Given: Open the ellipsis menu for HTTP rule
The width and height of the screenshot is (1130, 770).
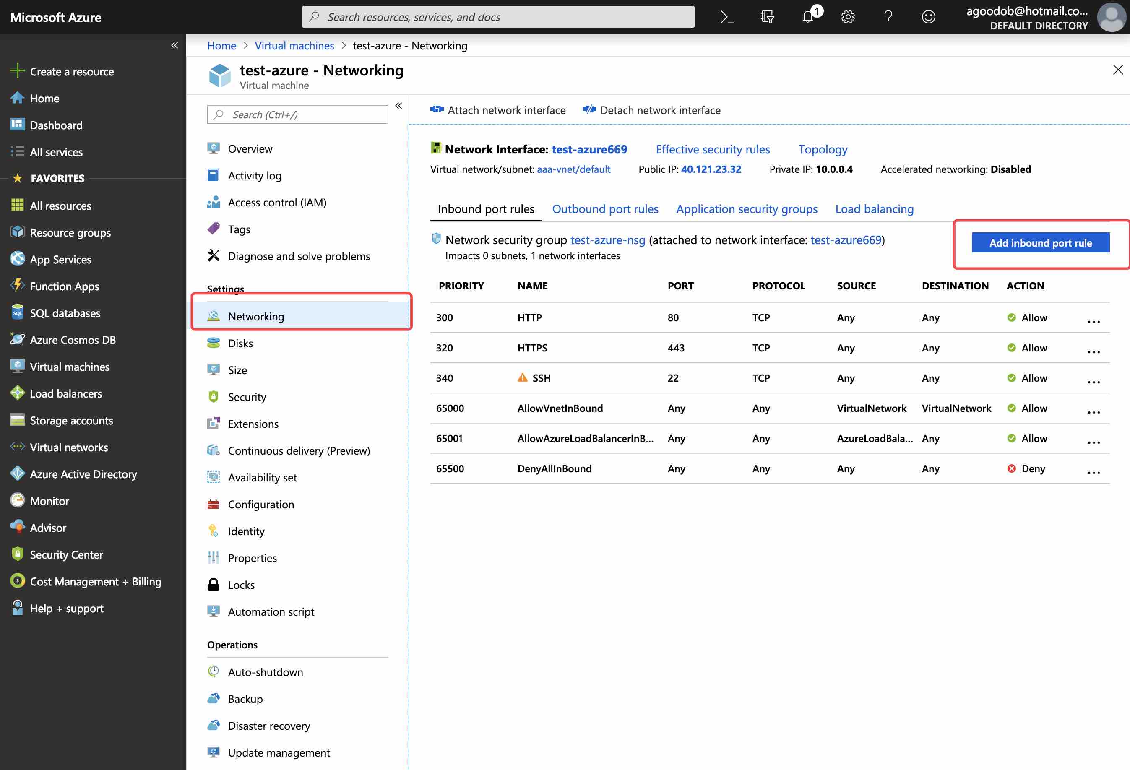Looking at the screenshot, I should [1094, 321].
